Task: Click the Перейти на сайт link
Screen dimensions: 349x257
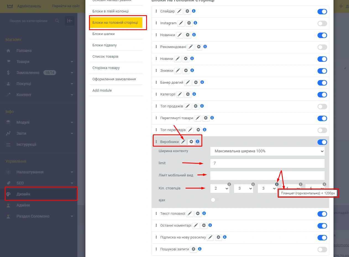Action: tap(66, 6)
